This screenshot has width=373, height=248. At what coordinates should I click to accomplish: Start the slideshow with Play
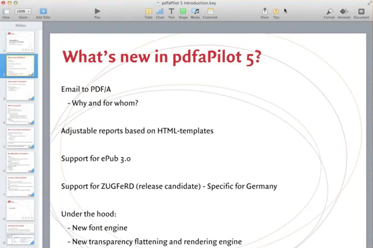coord(97,11)
